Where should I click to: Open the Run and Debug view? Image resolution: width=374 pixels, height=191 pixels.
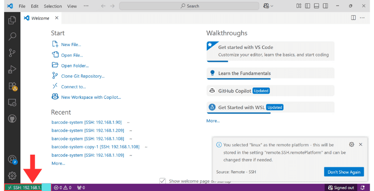[13, 69]
